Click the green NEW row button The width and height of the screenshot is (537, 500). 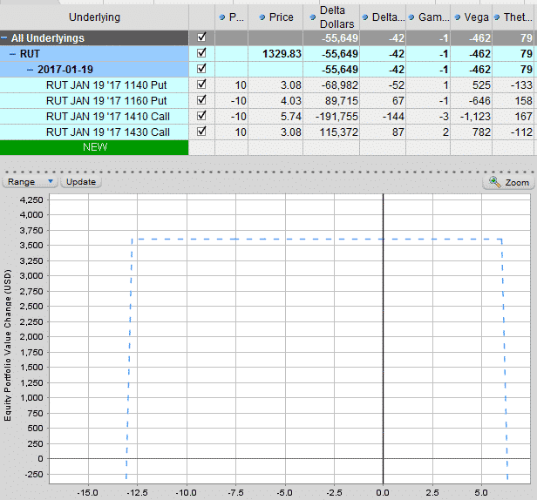coord(94,147)
